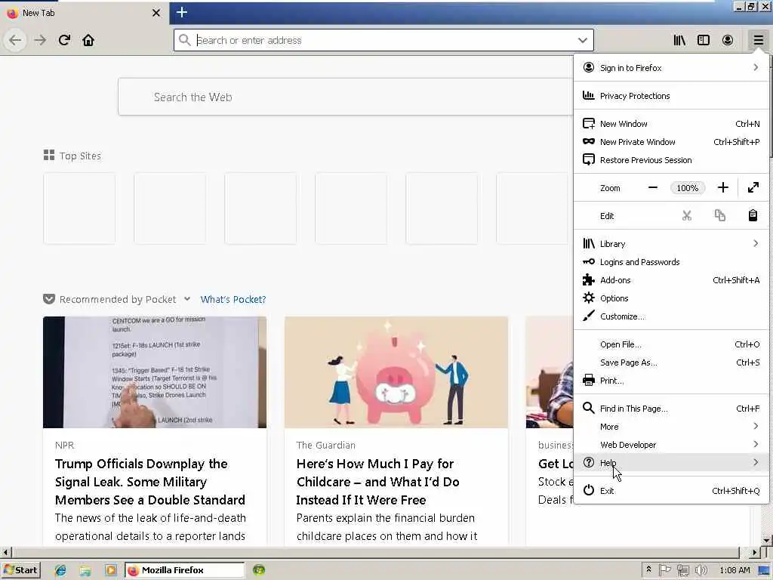Expand the Library submenu
The image size is (773, 580).
(x=671, y=244)
